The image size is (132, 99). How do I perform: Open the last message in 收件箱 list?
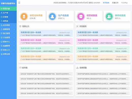tap(46, 93)
